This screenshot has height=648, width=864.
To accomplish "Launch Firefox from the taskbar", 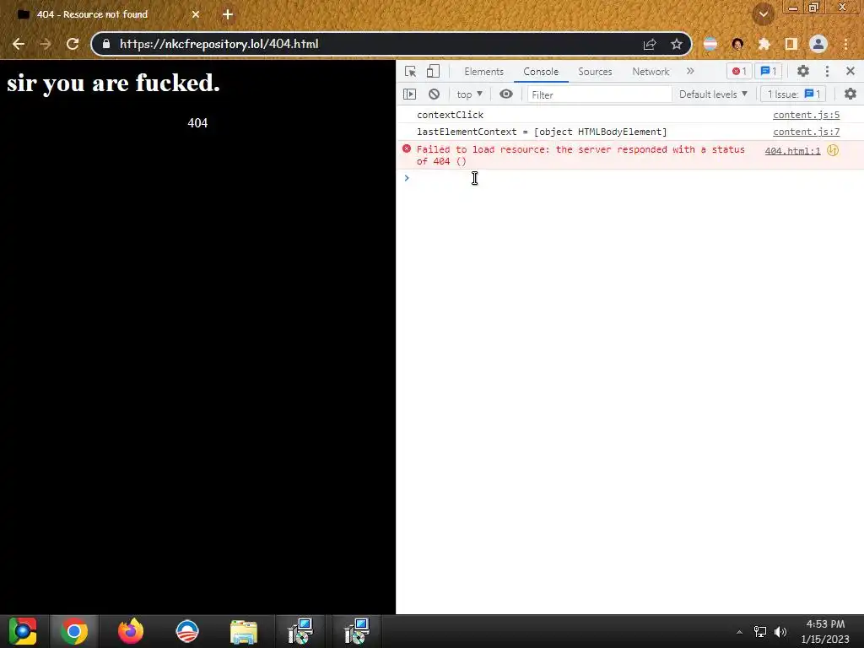I will pyautogui.click(x=131, y=631).
